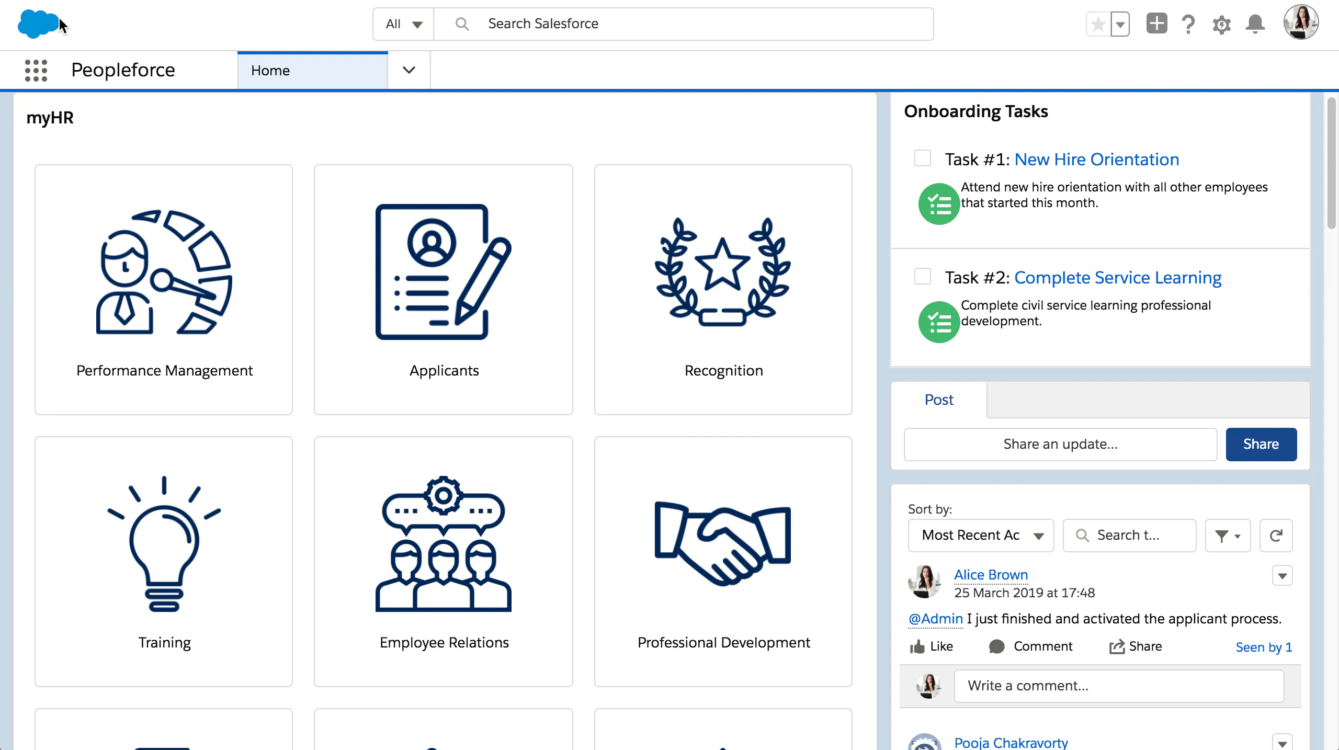Open the feed filter funnel icon
The width and height of the screenshot is (1339, 750).
(x=1228, y=535)
